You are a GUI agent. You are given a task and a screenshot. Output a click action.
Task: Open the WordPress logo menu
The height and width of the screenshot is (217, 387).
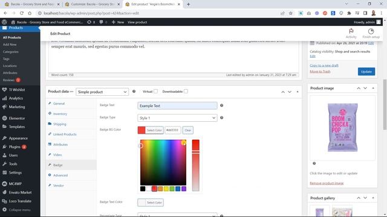point(4,22)
